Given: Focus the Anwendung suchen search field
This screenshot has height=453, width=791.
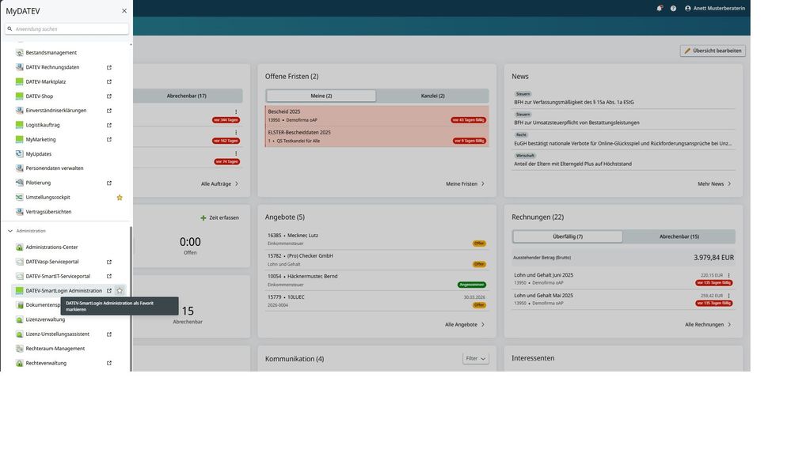Looking at the screenshot, I should (67, 28).
